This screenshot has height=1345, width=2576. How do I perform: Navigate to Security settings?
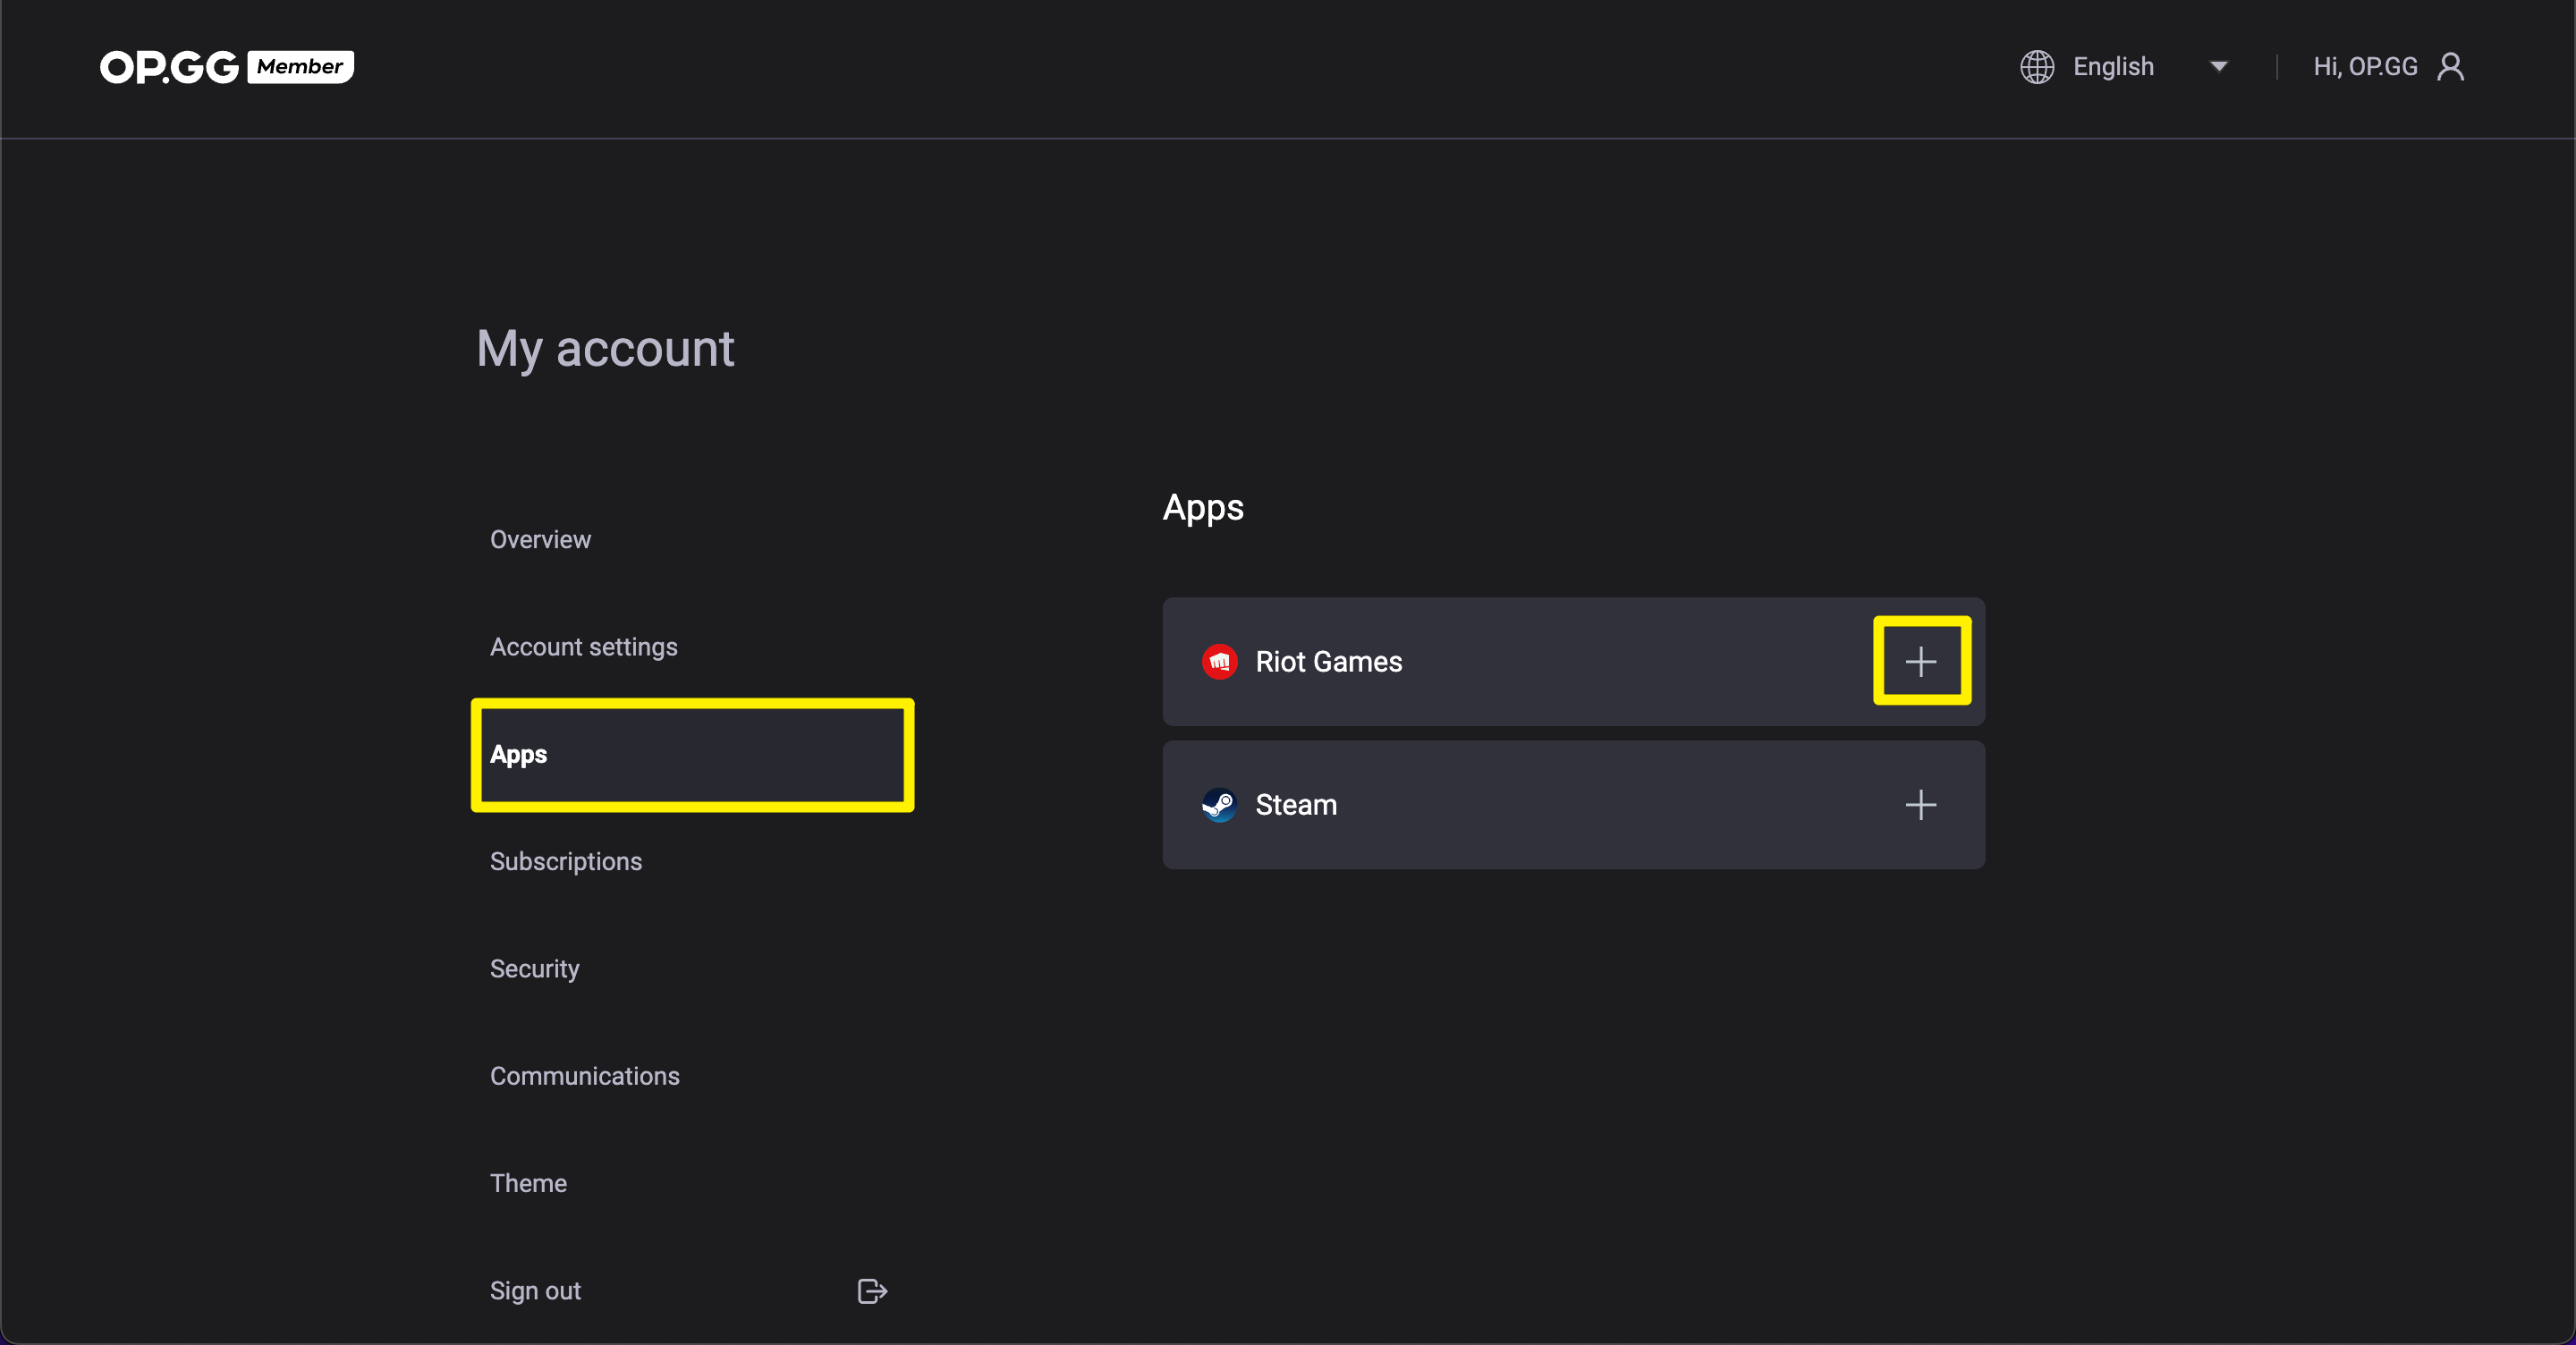pos(534,969)
